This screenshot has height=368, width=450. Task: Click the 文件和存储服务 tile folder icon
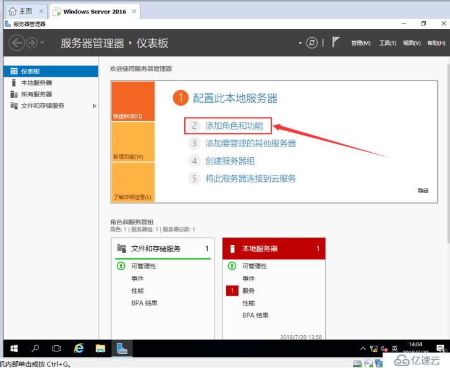[x=122, y=248]
